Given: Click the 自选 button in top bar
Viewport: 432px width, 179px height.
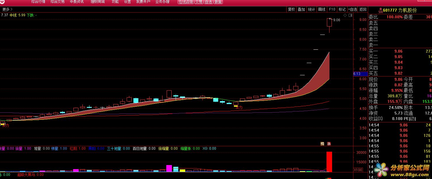Looking at the screenshot, I should (208, 2).
